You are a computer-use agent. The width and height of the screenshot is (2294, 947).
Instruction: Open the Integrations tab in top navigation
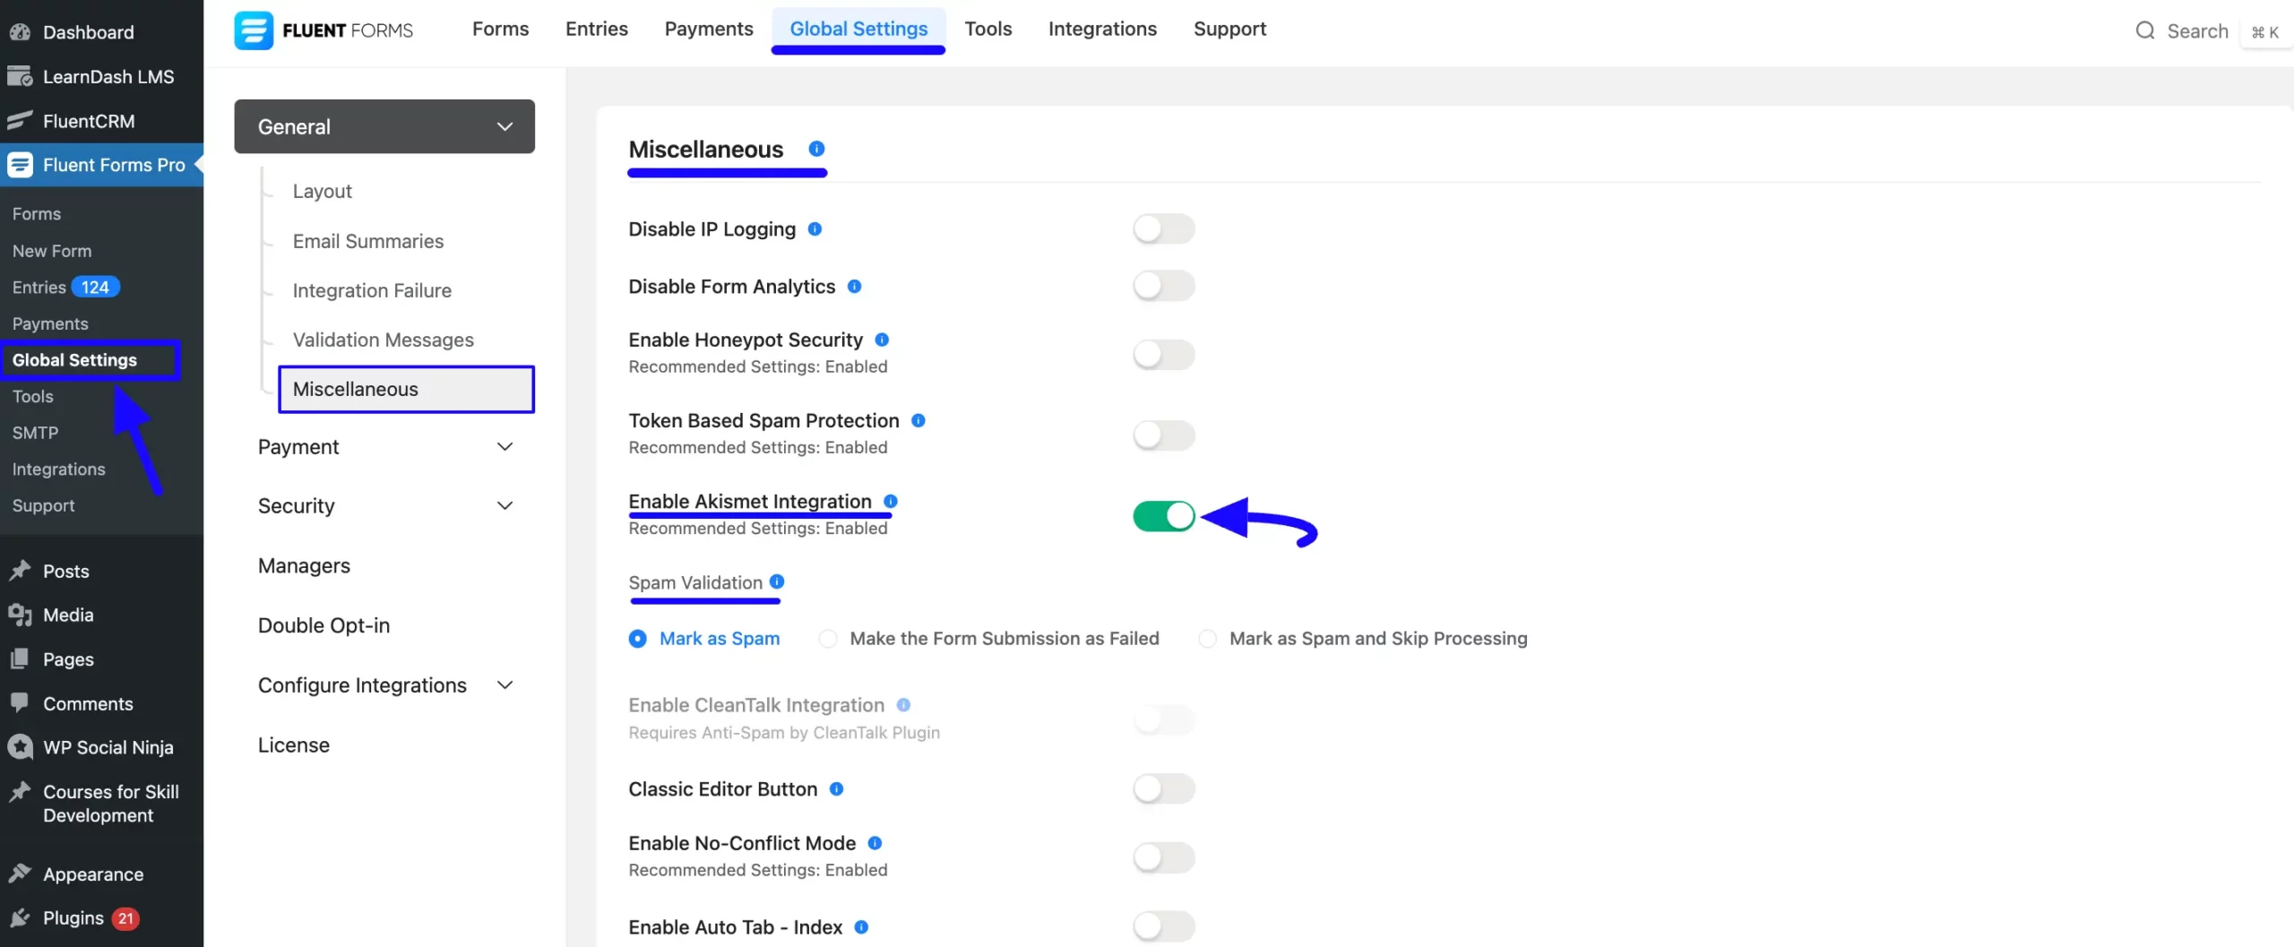point(1102,29)
